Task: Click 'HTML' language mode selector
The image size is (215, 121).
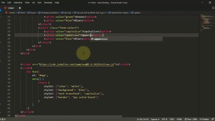Action: point(179,119)
